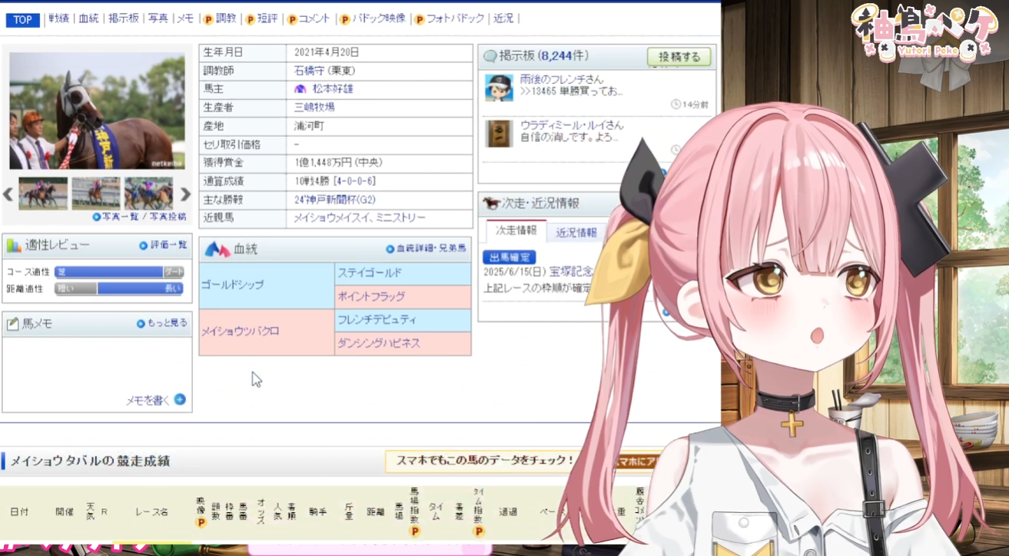1009x556 pixels.
Task: Click the 掲示板 speech bubble icon
Action: [490, 56]
